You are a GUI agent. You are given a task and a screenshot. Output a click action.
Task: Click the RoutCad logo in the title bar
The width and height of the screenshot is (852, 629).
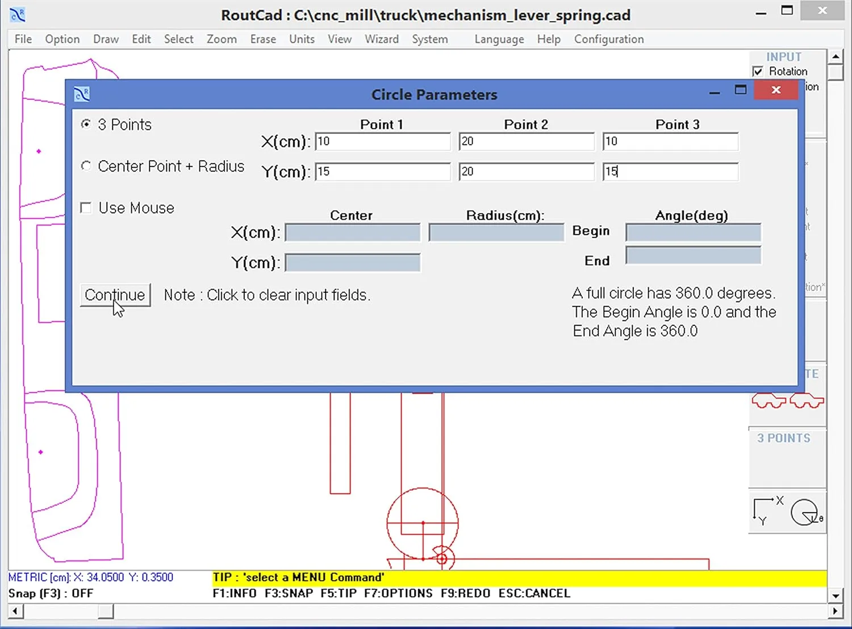(x=16, y=14)
